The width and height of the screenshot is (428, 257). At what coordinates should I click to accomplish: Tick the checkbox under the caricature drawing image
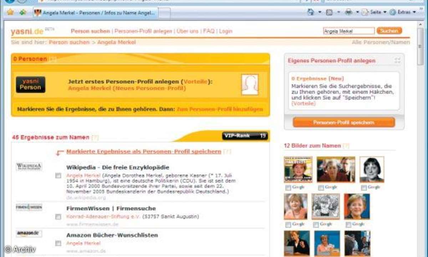pos(316,225)
